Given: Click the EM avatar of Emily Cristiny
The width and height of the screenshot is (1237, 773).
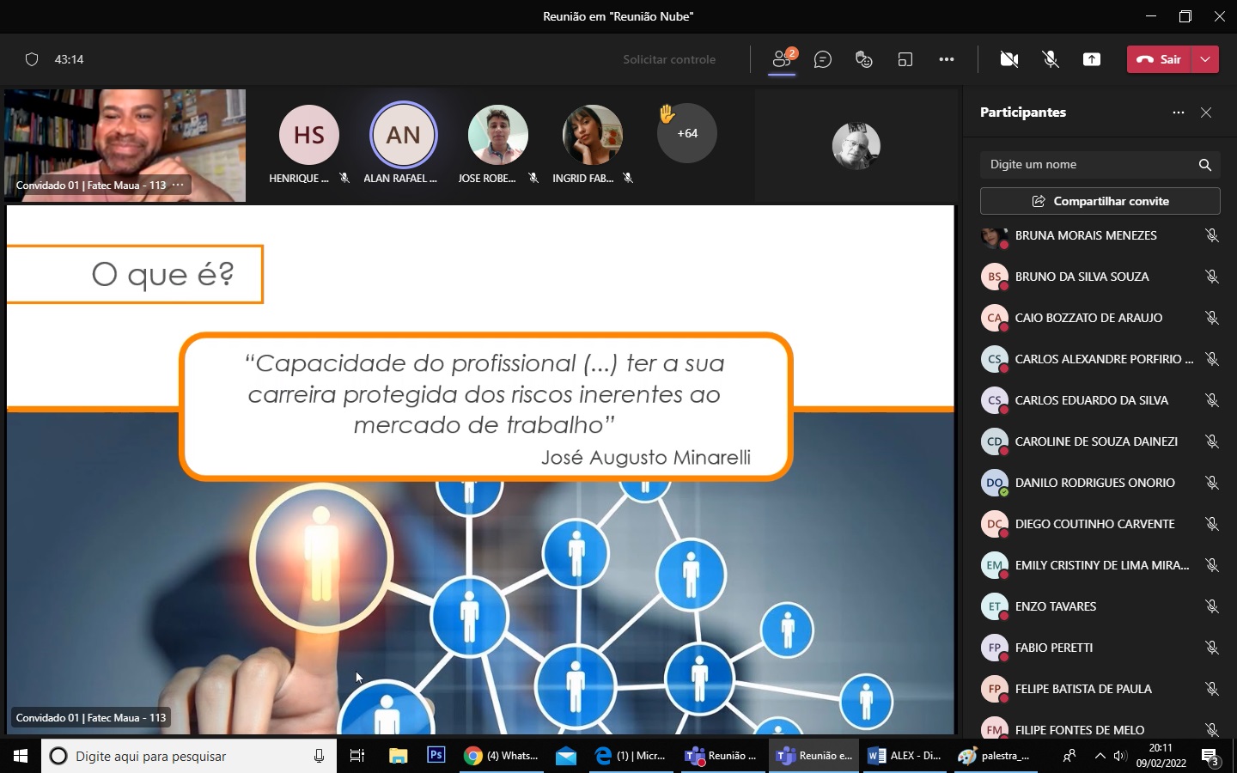Looking at the screenshot, I should tap(994, 565).
